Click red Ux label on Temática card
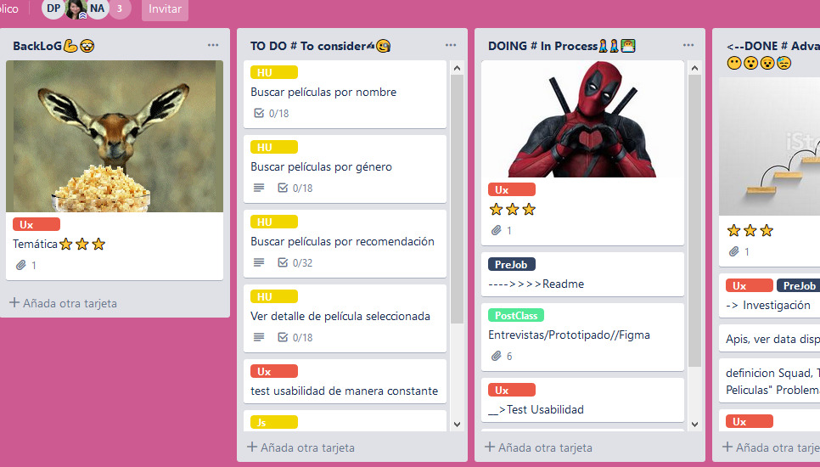This screenshot has height=467, width=820. pos(37,224)
